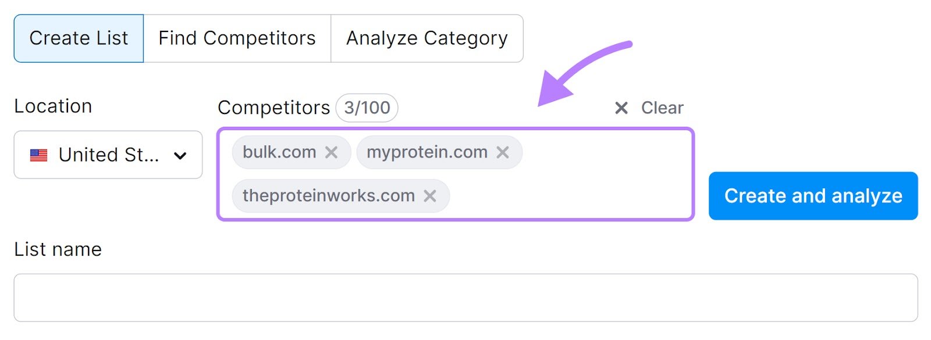Screen dimensions: 931x340
Task: Click the Competitors input area
Action: [559, 174]
